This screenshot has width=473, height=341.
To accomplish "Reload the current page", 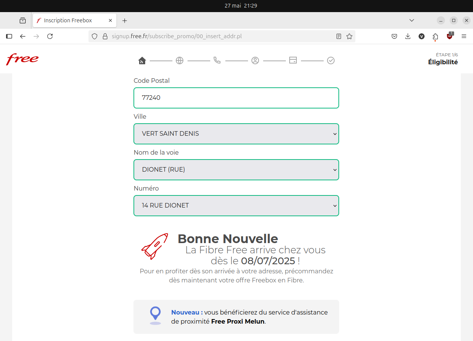I will (x=50, y=36).
